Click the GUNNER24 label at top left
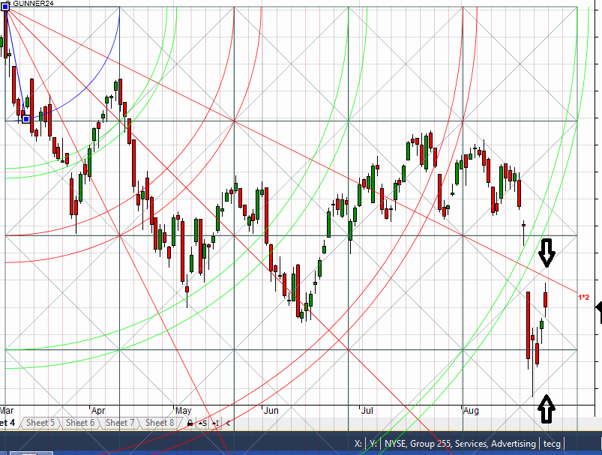Viewport: 602px width, 455px height. pyautogui.click(x=33, y=4)
